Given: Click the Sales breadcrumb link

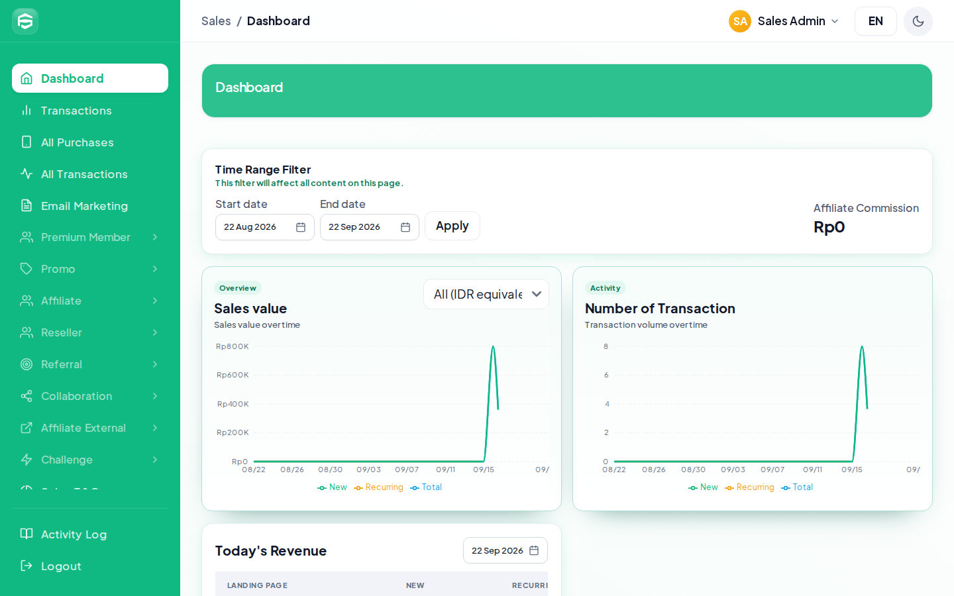Looking at the screenshot, I should 216,21.
